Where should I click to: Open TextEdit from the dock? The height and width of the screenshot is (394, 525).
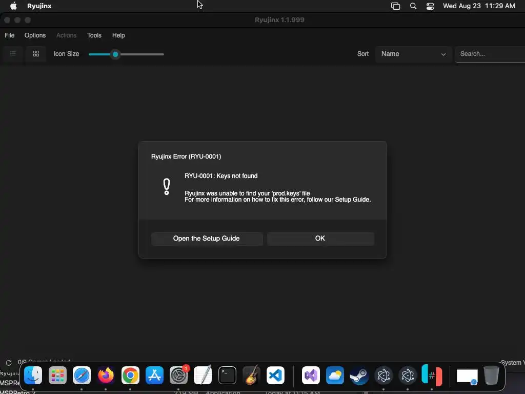pyautogui.click(x=203, y=375)
